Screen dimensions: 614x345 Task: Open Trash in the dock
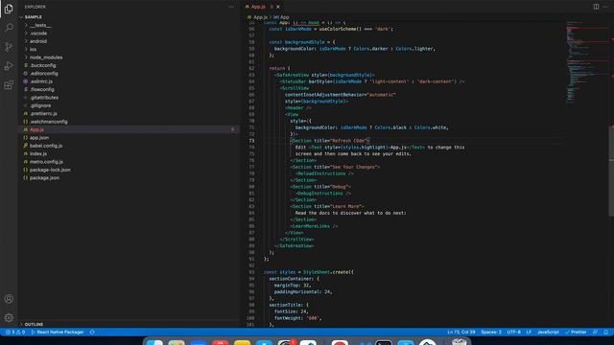459,342
